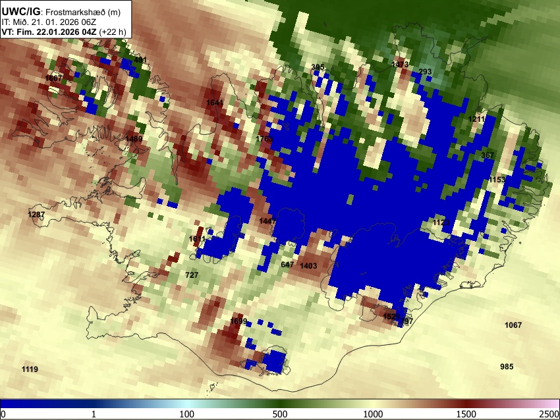Click the map value 1763
Image resolution: width=560 pixels, height=420 pixels.
(x=264, y=138)
